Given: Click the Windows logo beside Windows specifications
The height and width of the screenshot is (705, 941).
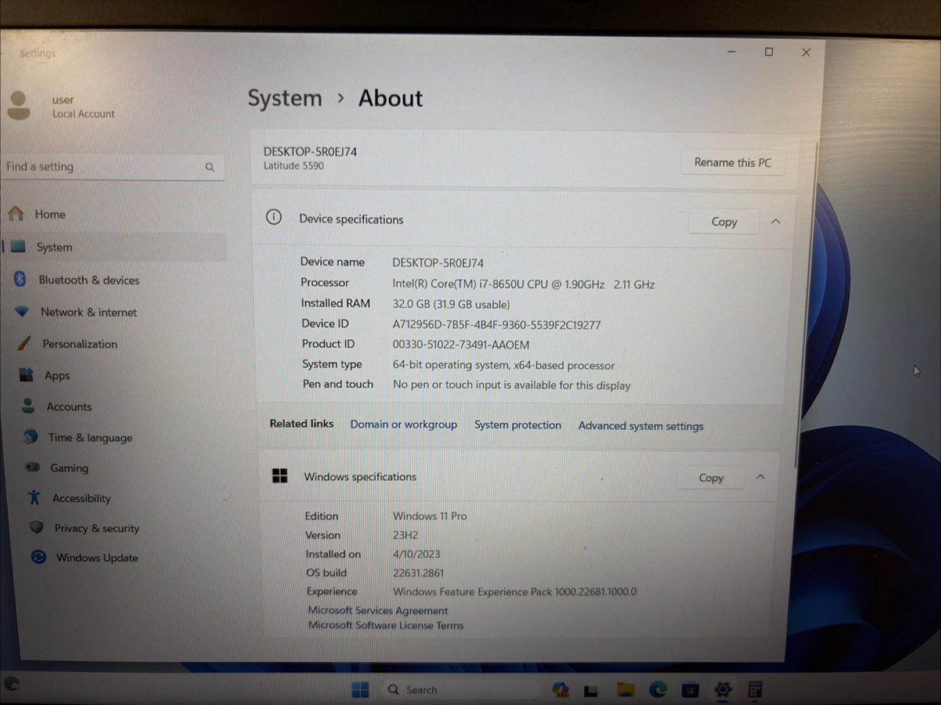Looking at the screenshot, I should coord(280,476).
